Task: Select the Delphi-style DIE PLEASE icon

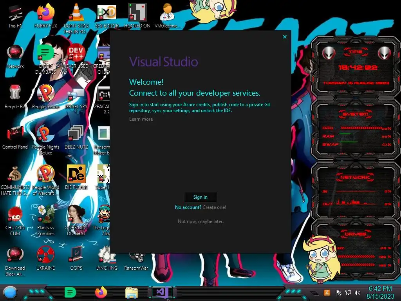Action: pyautogui.click(x=76, y=178)
